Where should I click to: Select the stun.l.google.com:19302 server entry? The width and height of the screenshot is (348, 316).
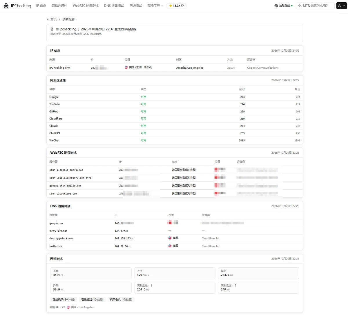[x=66, y=170]
